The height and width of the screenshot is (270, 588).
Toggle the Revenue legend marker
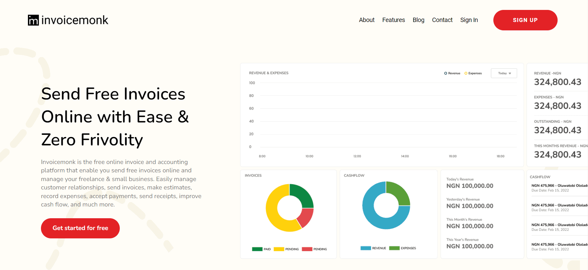point(446,73)
